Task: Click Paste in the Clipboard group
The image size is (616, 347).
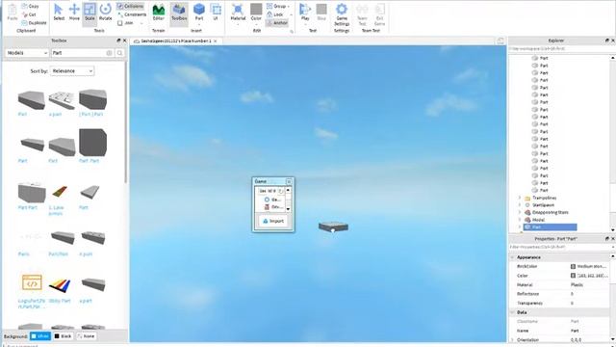Action: point(13,12)
